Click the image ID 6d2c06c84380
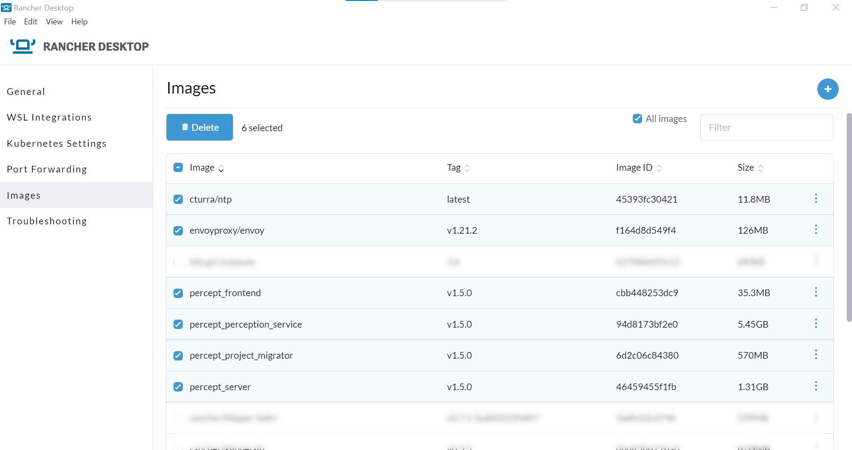 pyautogui.click(x=647, y=356)
